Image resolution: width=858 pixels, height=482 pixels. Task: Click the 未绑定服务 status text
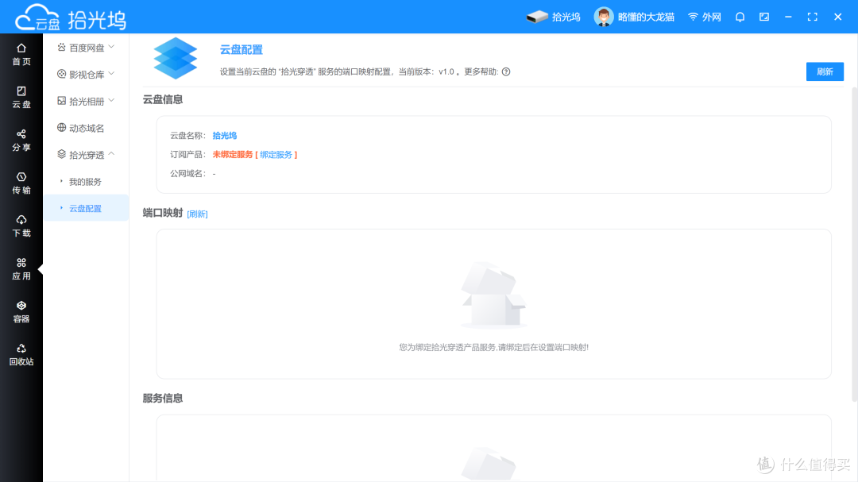pos(233,155)
